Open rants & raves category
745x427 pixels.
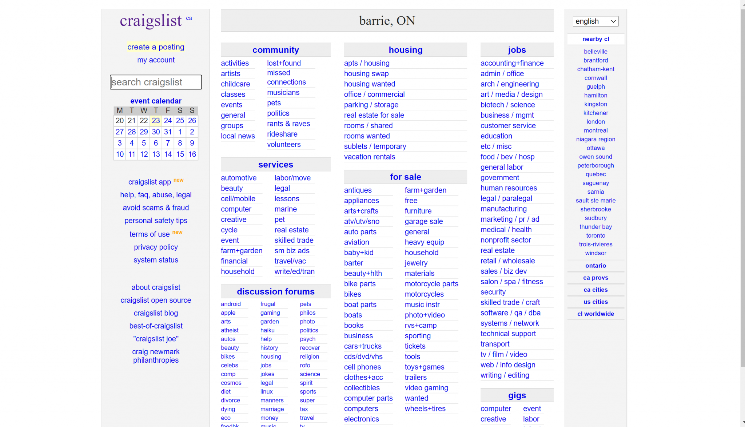pyautogui.click(x=288, y=124)
